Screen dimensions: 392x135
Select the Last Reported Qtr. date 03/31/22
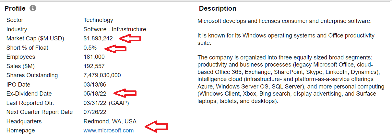pos(95,103)
